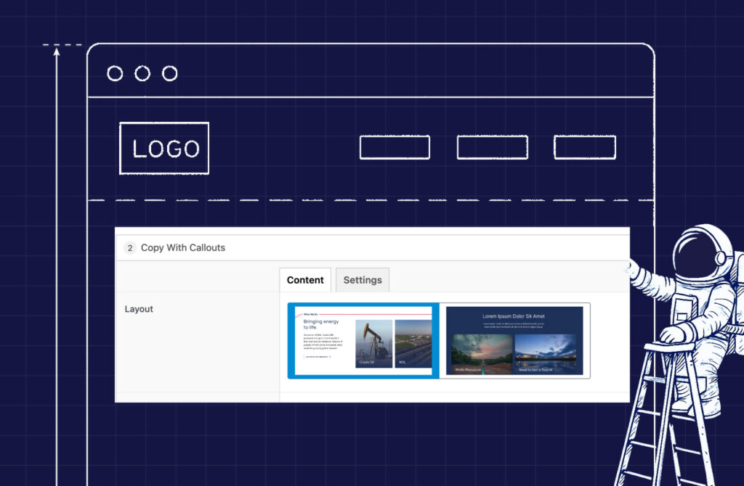The image size is (744, 486).
Task: Click the third circle in wireframe title bar
Action: [x=170, y=73]
